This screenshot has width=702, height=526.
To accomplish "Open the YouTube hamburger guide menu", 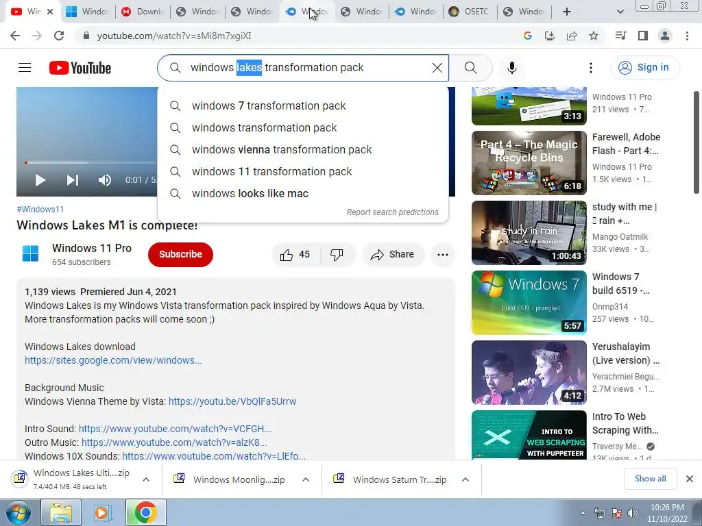I will pos(25,68).
